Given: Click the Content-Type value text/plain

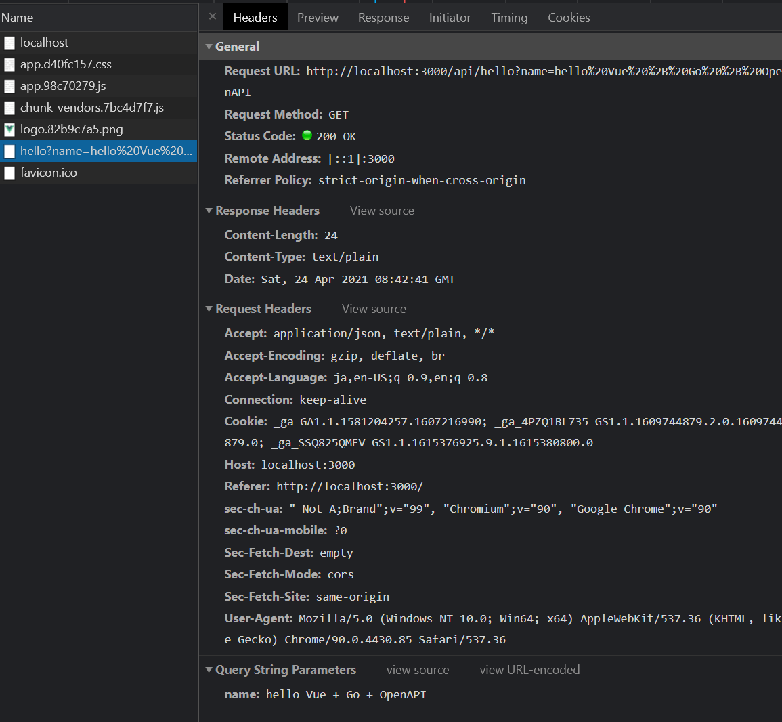Looking at the screenshot, I should [x=345, y=257].
